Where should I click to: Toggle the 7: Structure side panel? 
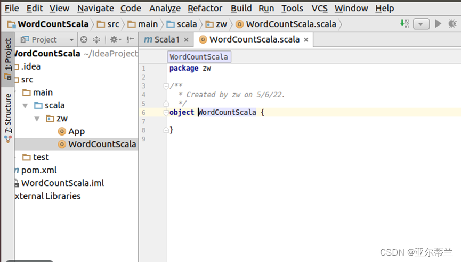pyautogui.click(x=8, y=118)
